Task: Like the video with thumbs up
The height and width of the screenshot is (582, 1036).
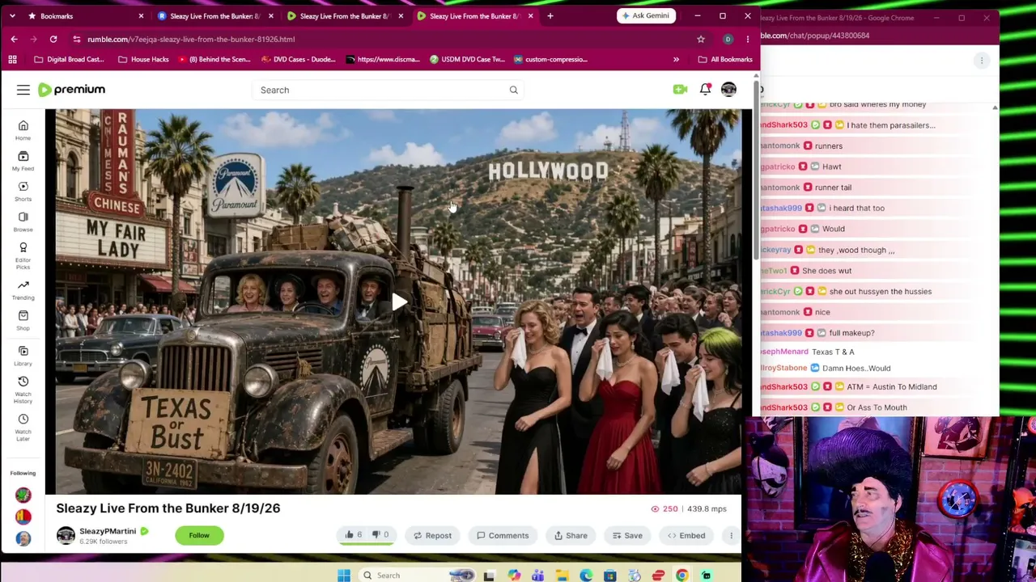Action: coord(353,535)
